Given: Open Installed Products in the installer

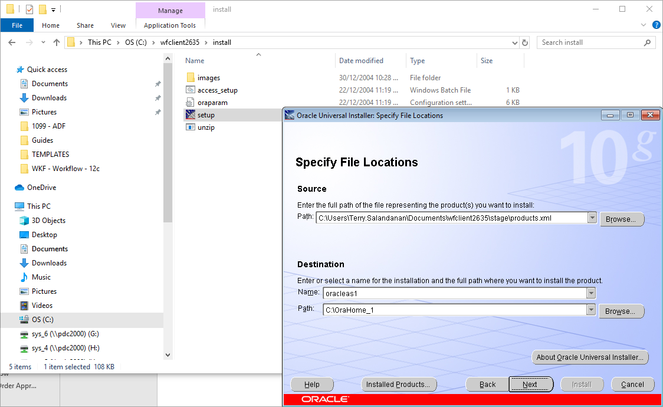Looking at the screenshot, I should 399,384.
